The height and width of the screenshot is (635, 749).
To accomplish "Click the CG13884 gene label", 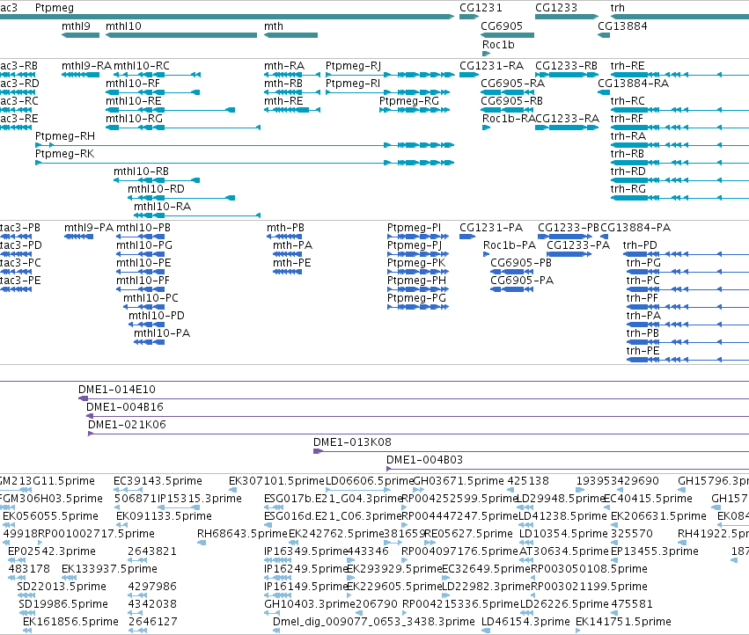I will coord(622,26).
